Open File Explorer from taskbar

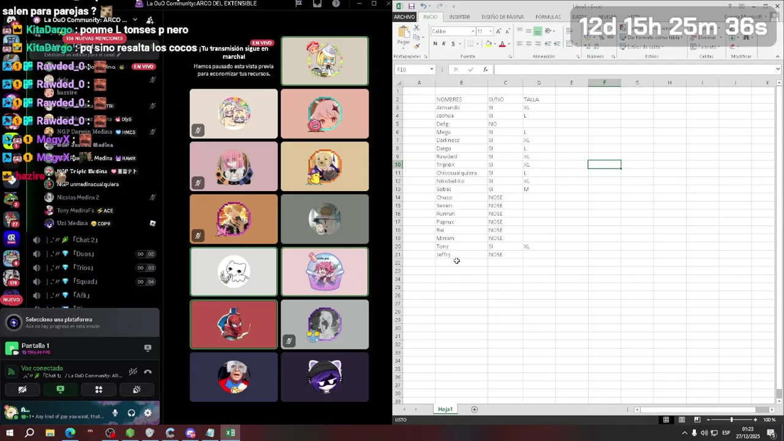(x=50, y=433)
